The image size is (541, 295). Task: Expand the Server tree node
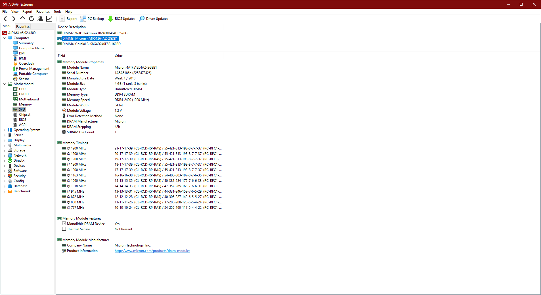pos(4,135)
